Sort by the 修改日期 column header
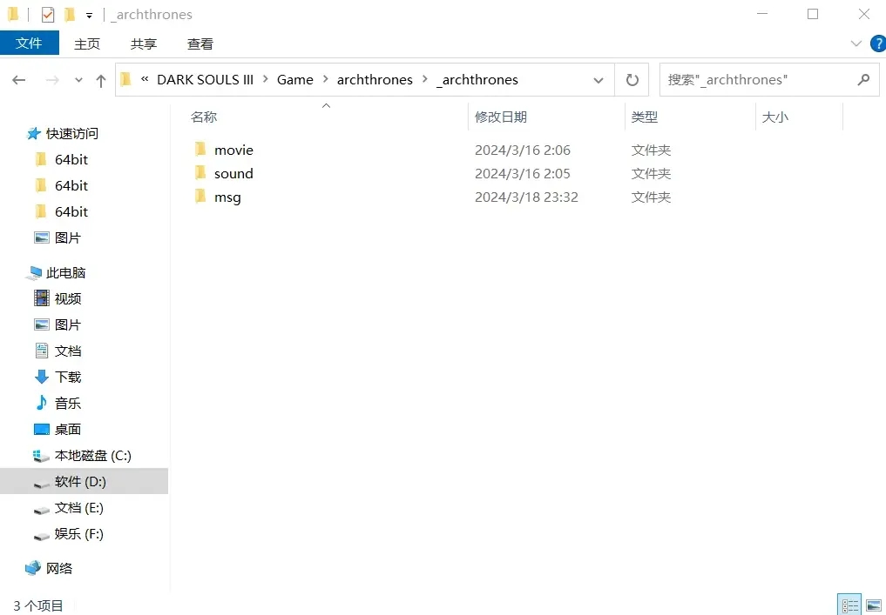Image resolution: width=886 pixels, height=615 pixels. pyautogui.click(x=501, y=117)
